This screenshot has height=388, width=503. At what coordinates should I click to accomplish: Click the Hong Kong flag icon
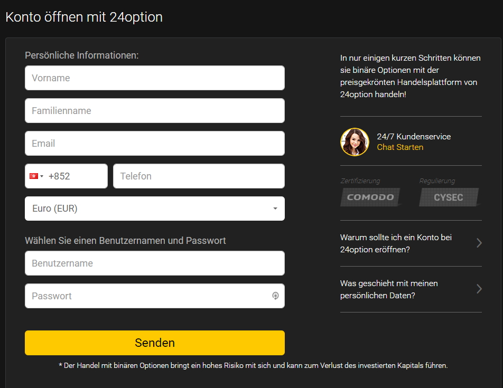click(x=34, y=176)
